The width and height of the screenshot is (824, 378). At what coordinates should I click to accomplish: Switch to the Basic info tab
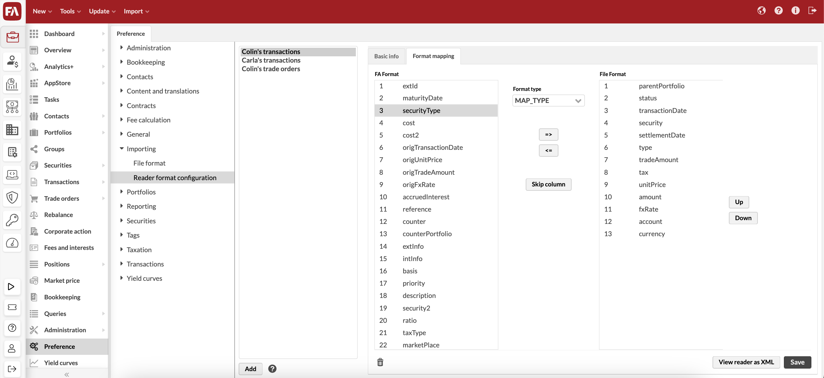pyautogui.click(x=387, y=56)
